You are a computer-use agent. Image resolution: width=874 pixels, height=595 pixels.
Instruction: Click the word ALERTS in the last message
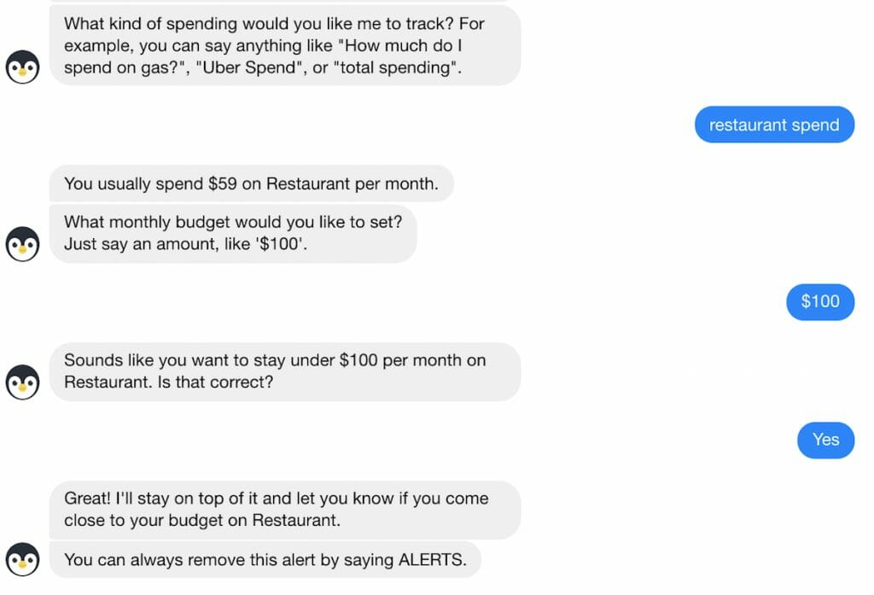point(432,559)
